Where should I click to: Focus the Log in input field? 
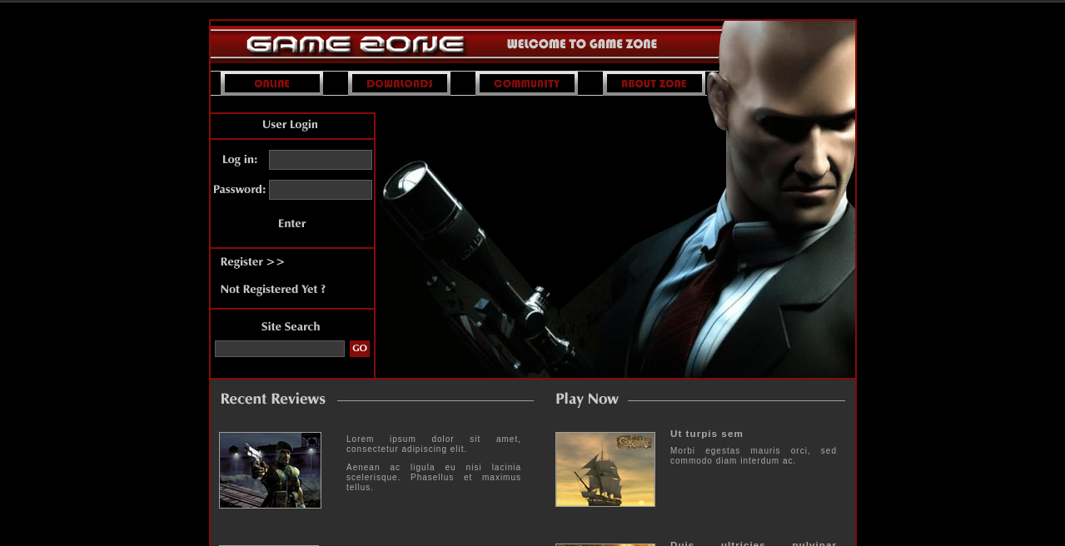coord(321,160)
